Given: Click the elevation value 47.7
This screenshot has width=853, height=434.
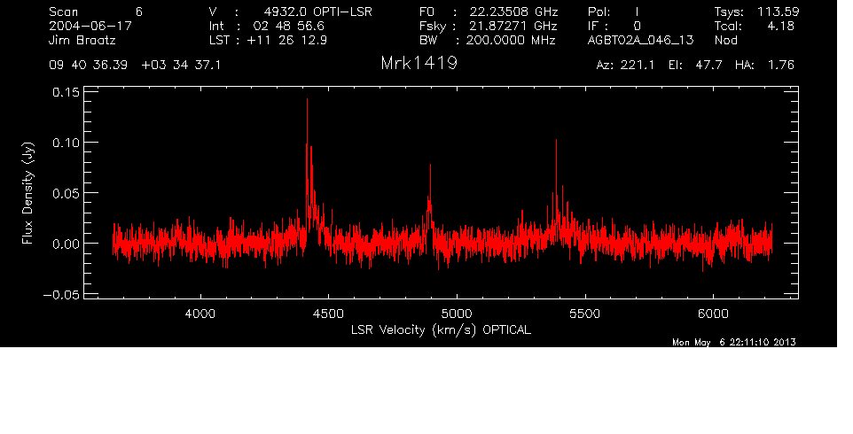Looking at the screenshot, I should click(708, 66).
